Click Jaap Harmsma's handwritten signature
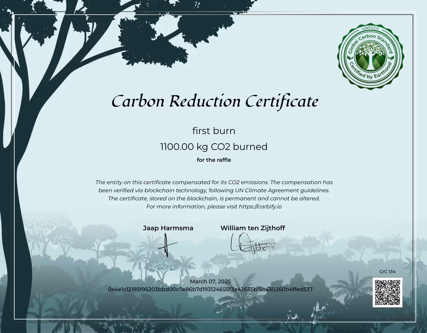Viewport: 427px width, 333px height. pos(167,246)
